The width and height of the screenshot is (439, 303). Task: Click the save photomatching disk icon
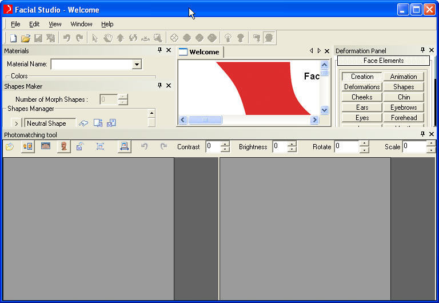pos(80,146)
